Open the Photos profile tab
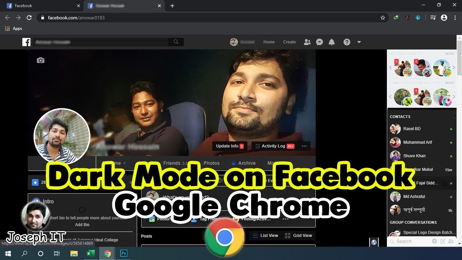Screen dimensions: 462x260 212,163
